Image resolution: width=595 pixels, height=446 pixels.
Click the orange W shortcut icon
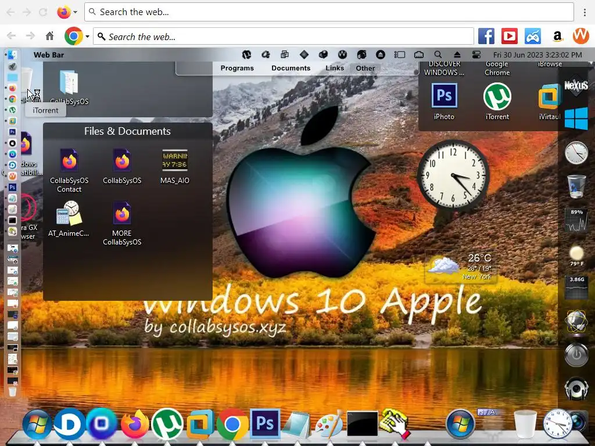[580, 36]
